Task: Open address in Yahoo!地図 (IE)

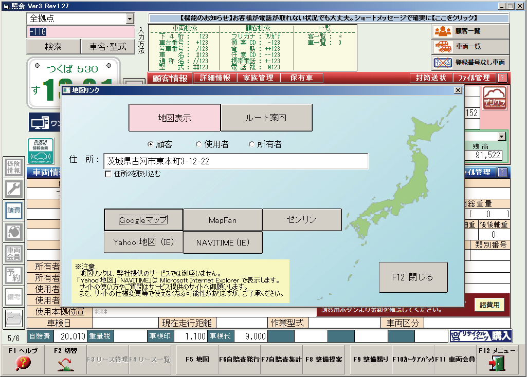Action: point(143,242)
